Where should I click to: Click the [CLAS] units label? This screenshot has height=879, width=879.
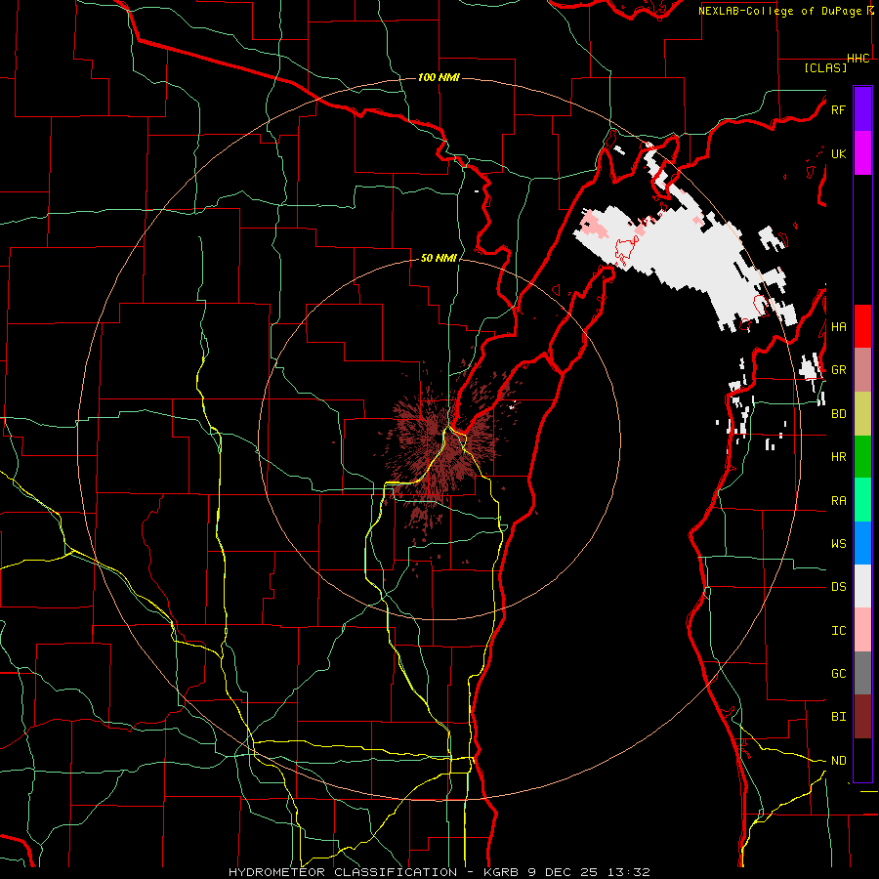[x=825, y=67]
